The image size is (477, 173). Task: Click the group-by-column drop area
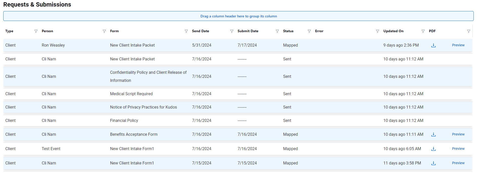point(238,16)
